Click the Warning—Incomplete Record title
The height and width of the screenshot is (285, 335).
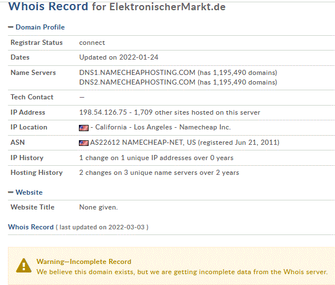(84, 262)
